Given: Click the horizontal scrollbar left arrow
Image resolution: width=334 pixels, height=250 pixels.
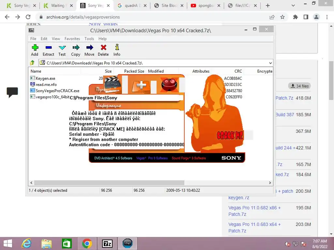Looking at the screenshot, I should click(x=31, y=183).
